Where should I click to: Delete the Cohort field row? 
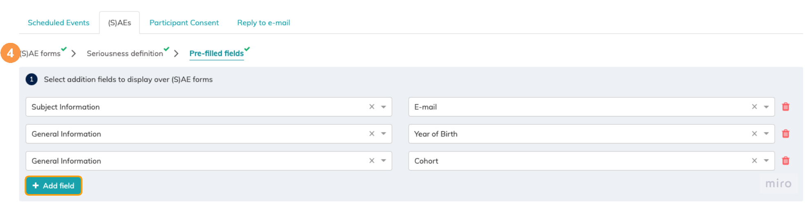(785, 161)
